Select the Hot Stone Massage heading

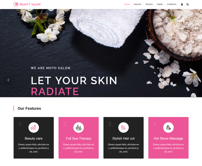pyautogui.click(x=168, y=138)
